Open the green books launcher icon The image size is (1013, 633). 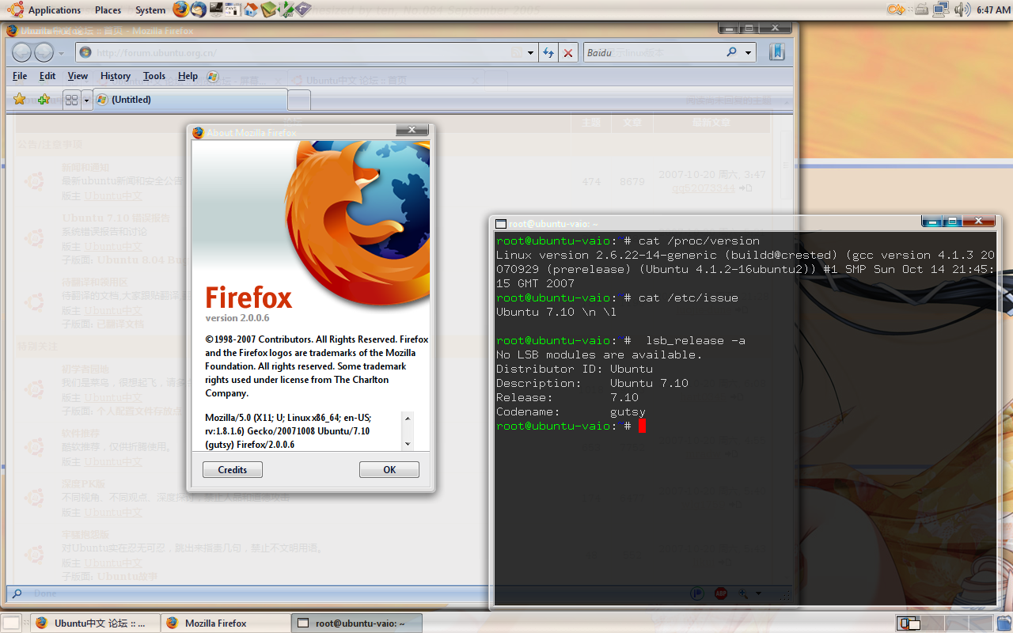click(269, 9)
